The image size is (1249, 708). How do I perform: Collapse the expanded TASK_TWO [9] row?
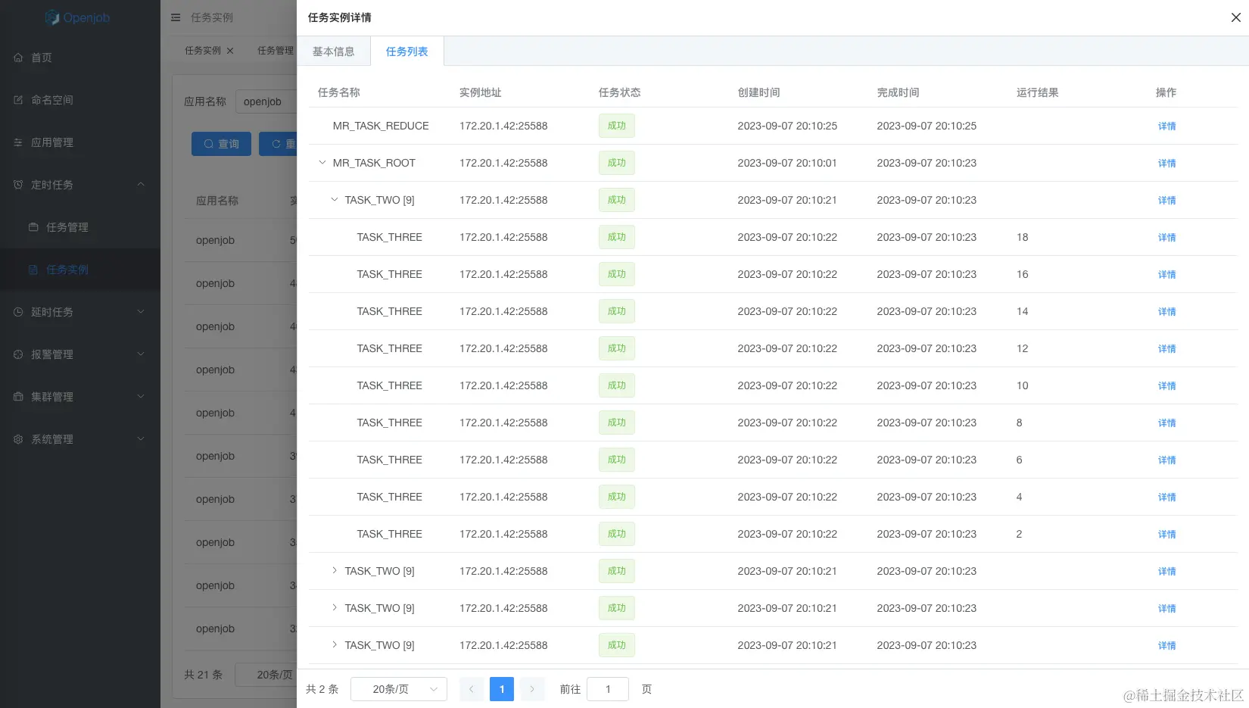pos(335,200)
